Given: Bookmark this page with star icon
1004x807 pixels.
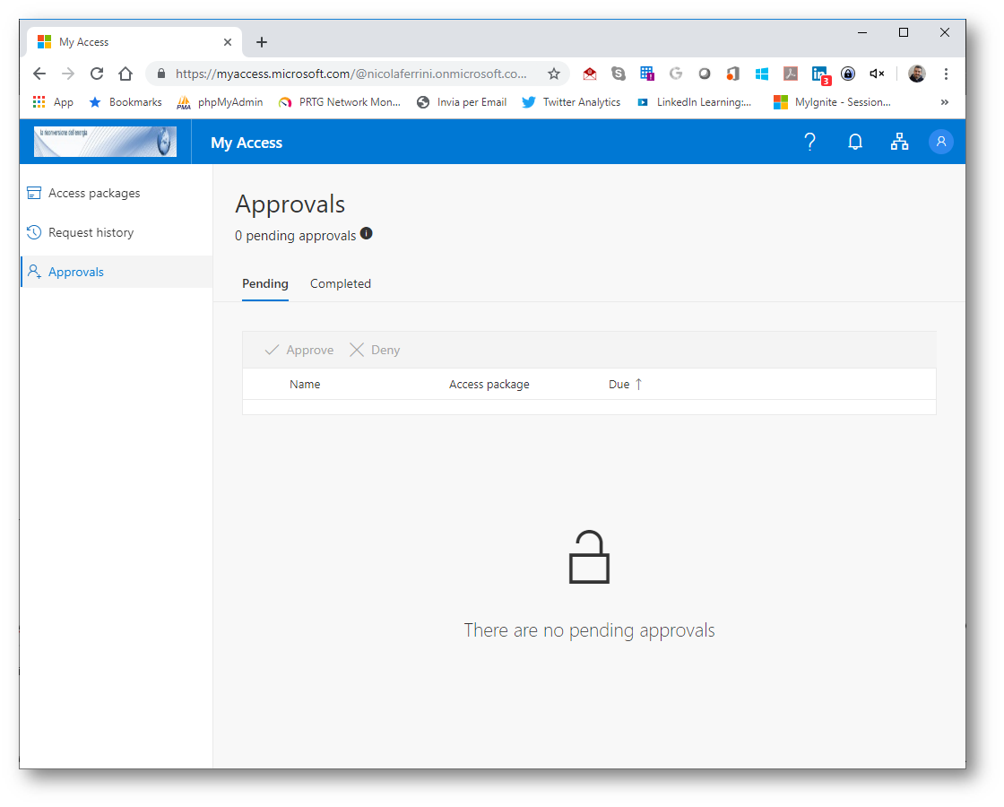Looking at the screenshot, I should click(x=554, y=74).
